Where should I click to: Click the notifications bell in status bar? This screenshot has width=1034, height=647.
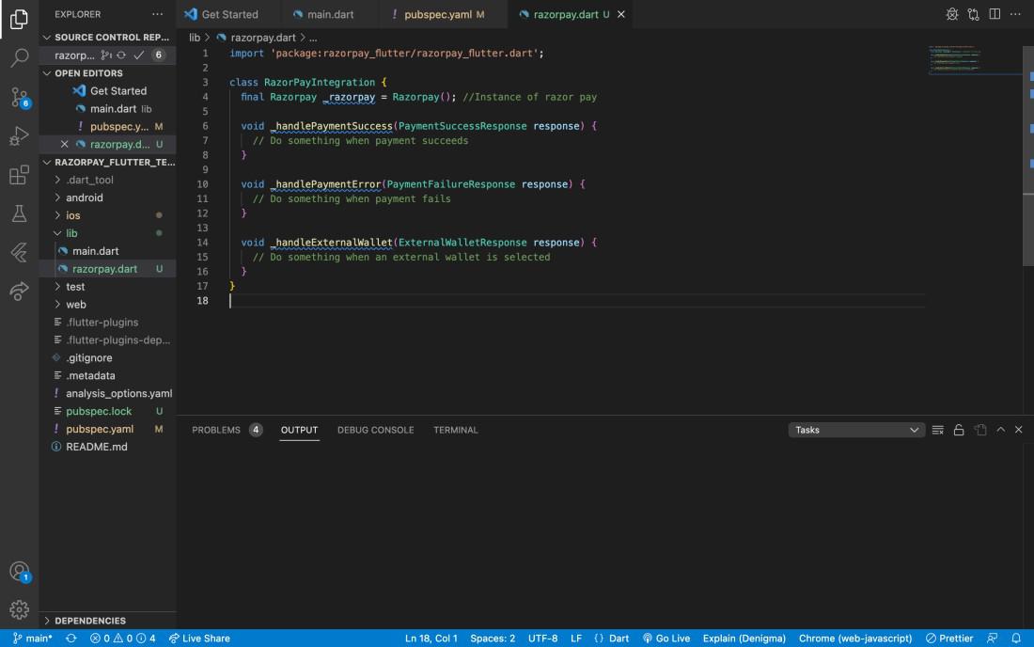1016,639
